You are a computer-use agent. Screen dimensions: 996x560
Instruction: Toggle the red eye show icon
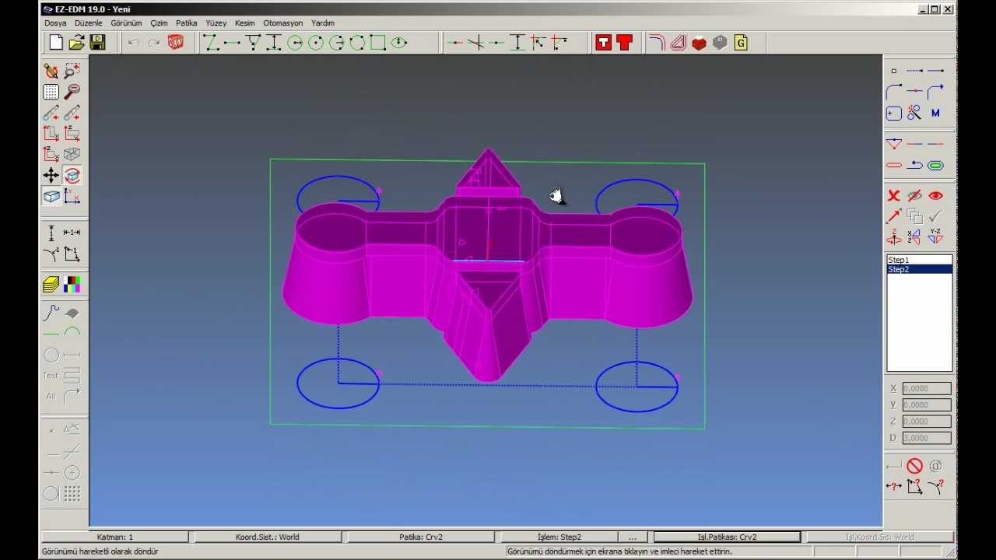click(x=935, y=196)
